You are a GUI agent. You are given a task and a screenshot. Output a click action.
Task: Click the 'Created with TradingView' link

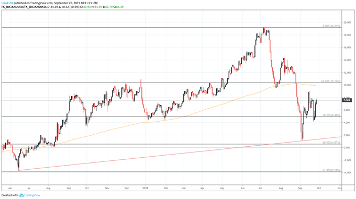(21, 195)
